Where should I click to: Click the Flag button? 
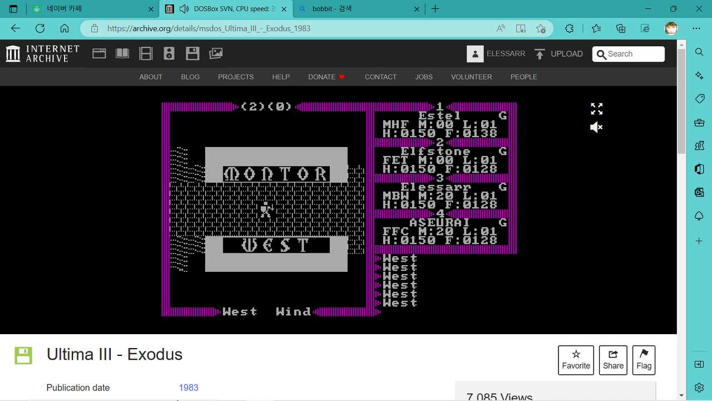644,360
